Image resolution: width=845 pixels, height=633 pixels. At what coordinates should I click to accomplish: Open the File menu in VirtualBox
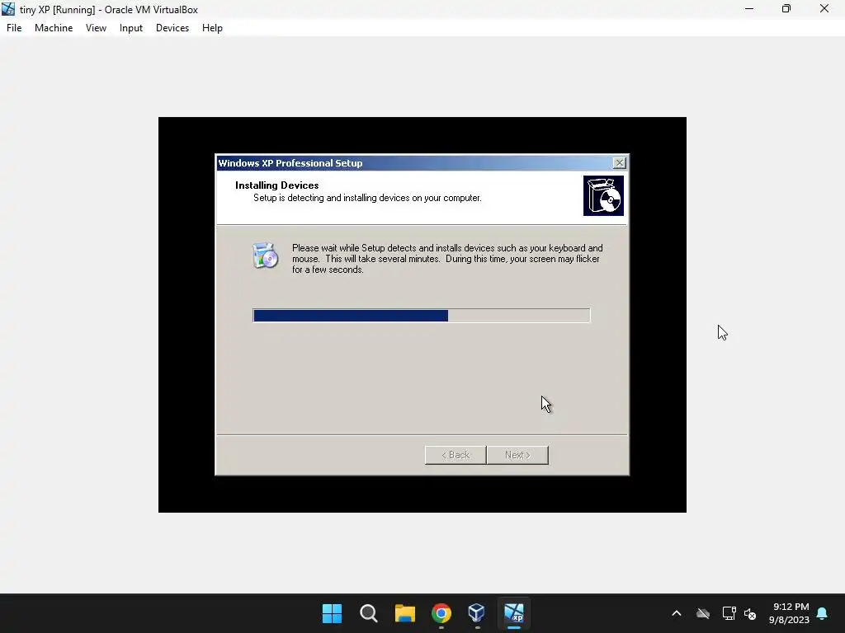[14, 28]
